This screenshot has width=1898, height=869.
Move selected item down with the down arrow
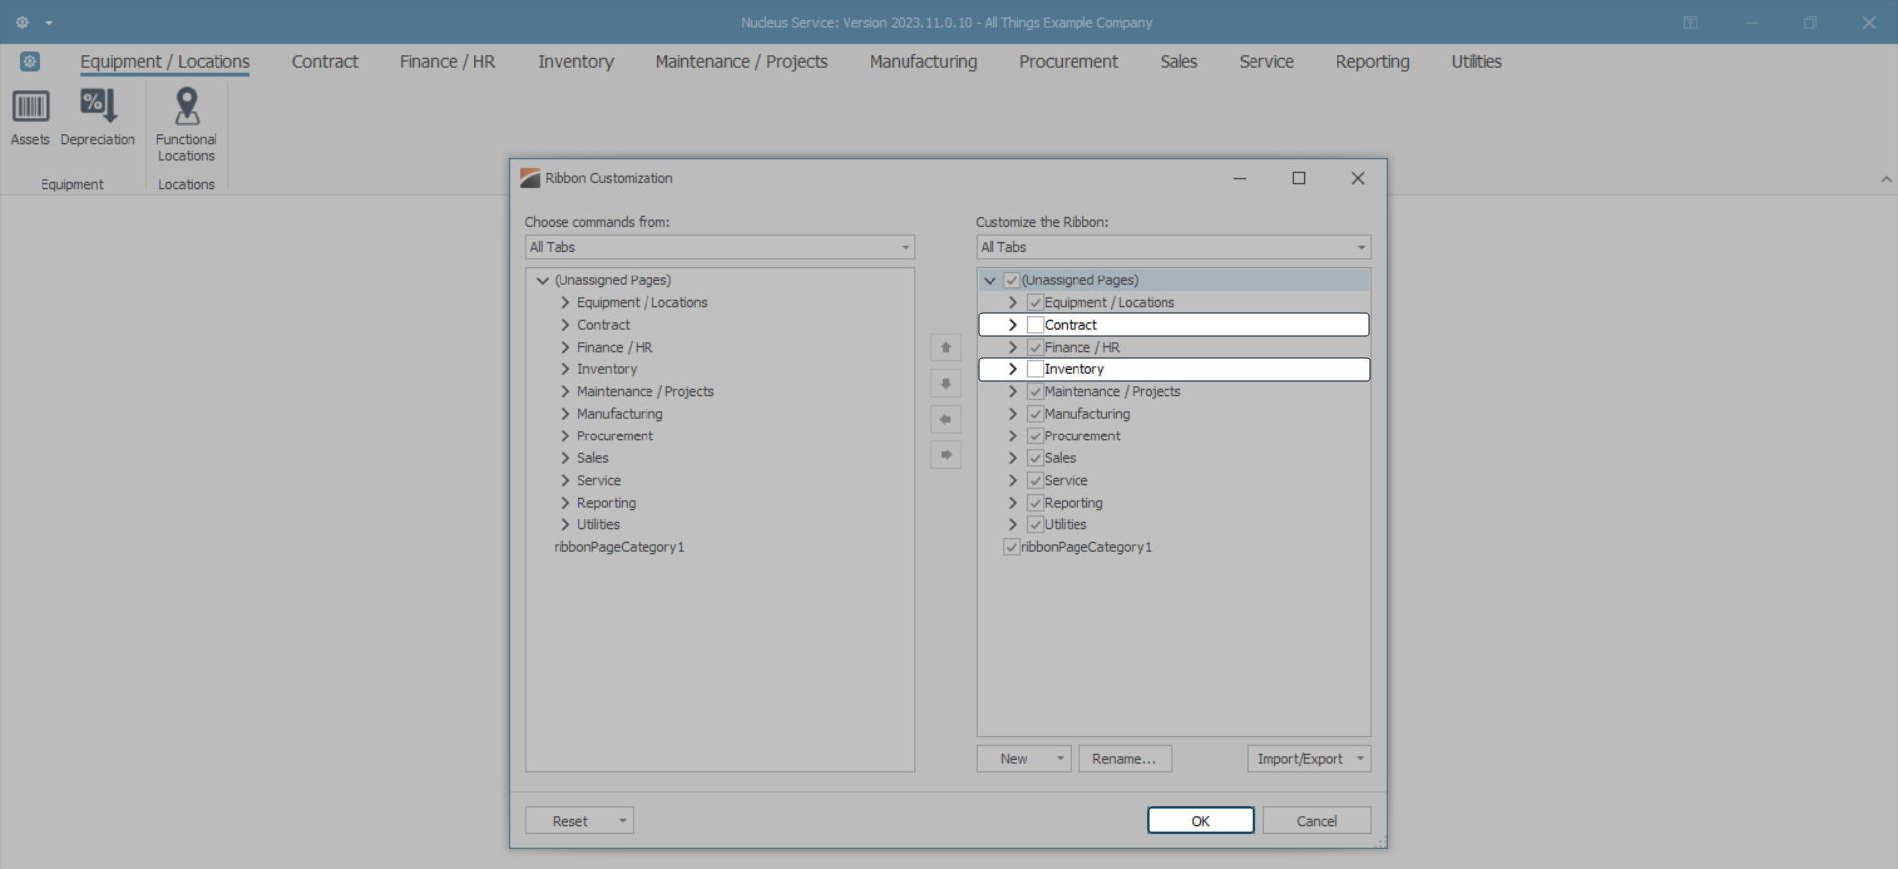point(946,383)
